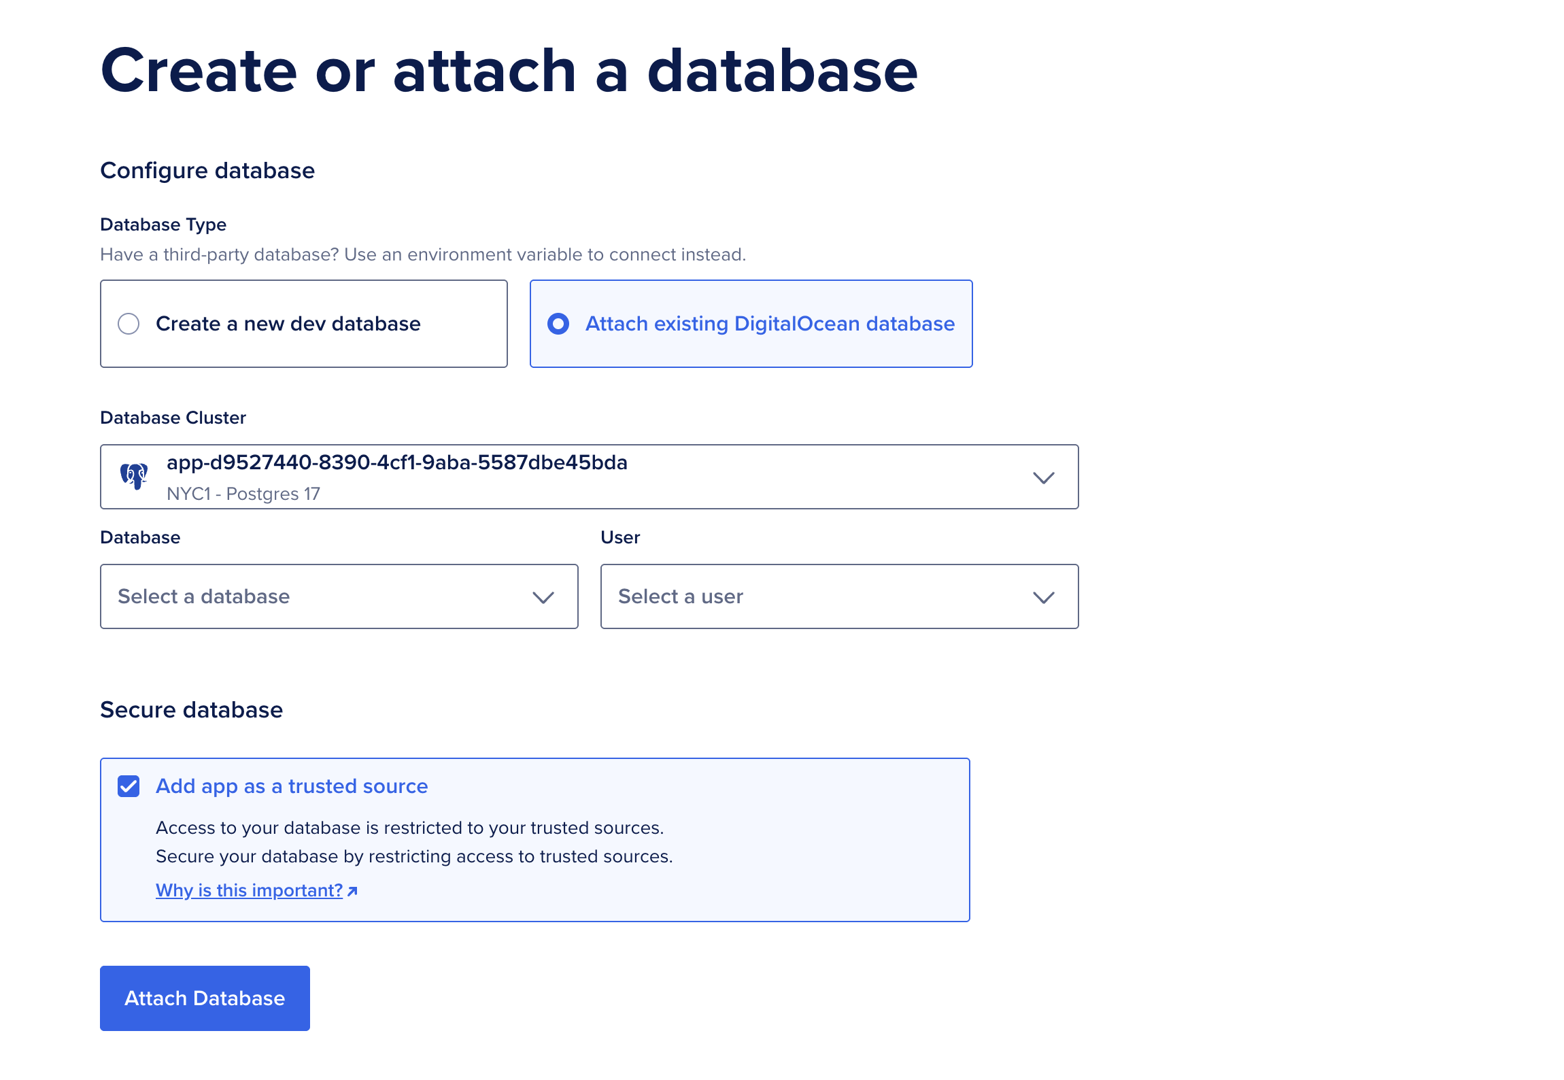Open the "Select a user" dropdown
The width and height of the screenshot is (1564, 1080).
point(838,597)
